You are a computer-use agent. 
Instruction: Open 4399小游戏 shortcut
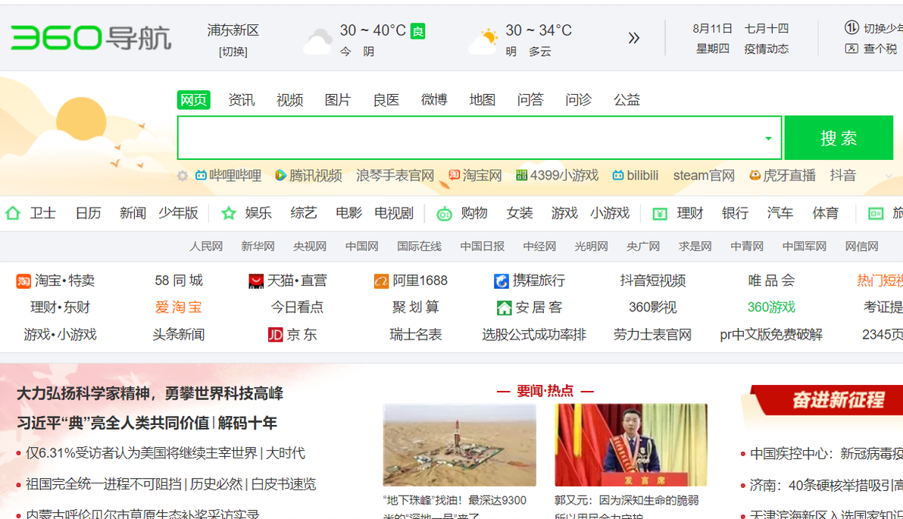tap(557, 175)
